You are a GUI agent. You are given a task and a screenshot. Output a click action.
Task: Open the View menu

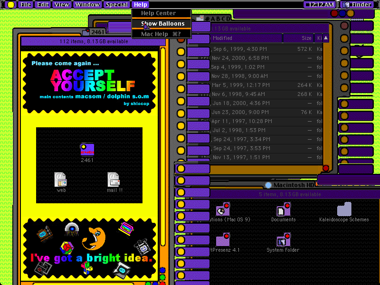coord(62,5)
